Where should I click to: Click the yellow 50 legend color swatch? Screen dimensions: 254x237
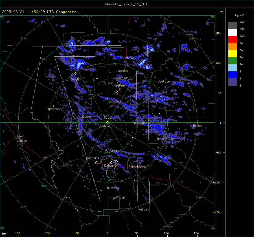click(x=233, y=54)
